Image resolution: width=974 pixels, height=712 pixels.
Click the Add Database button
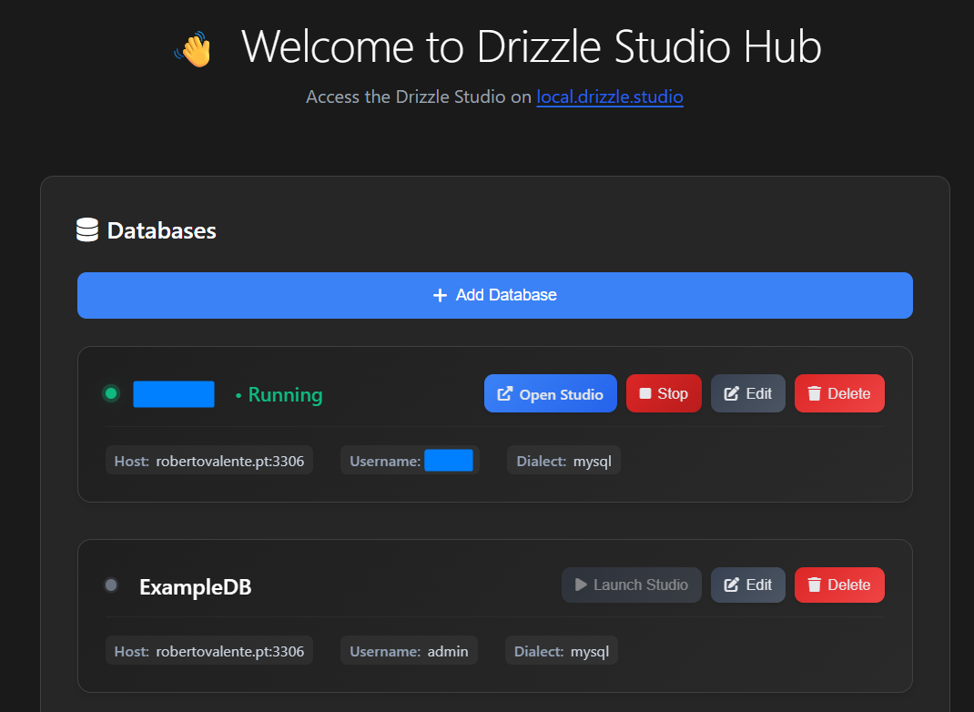[x=494, y=295]
